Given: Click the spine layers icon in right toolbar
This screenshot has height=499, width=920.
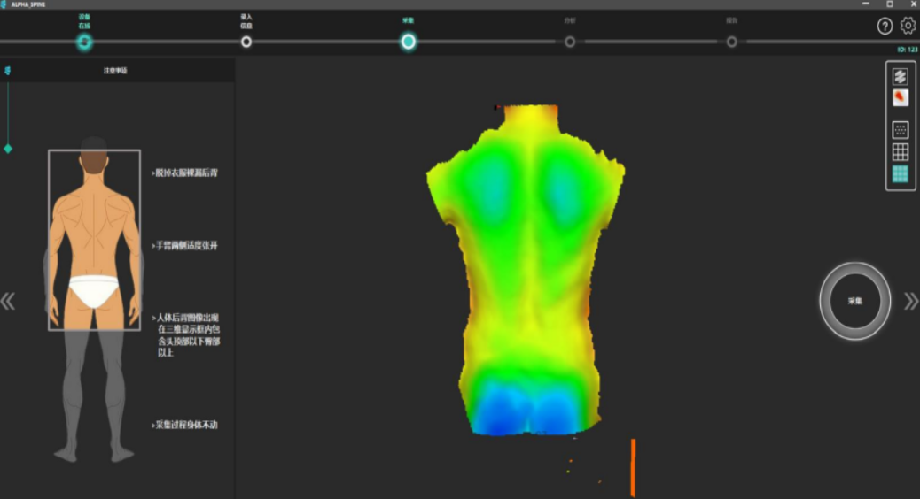Looking at the screenshot, I should pyautogui.click(x=900, y=77).
